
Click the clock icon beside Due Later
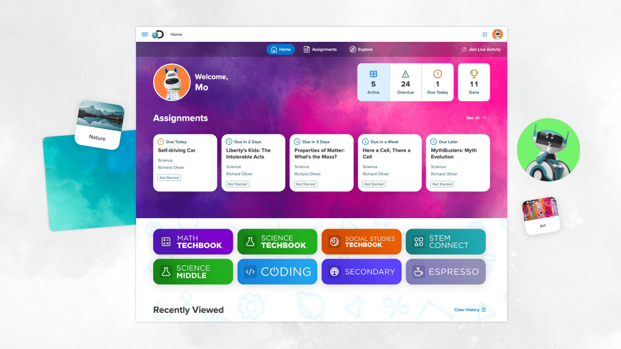[x=434, y=142]
